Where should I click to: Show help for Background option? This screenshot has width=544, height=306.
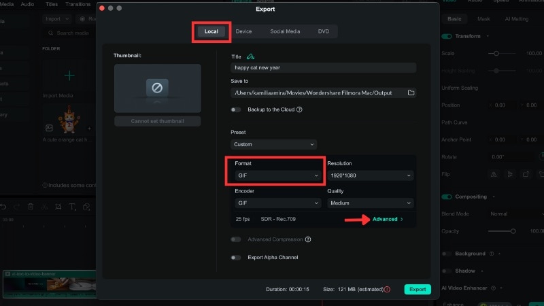(x=492, y=254)
